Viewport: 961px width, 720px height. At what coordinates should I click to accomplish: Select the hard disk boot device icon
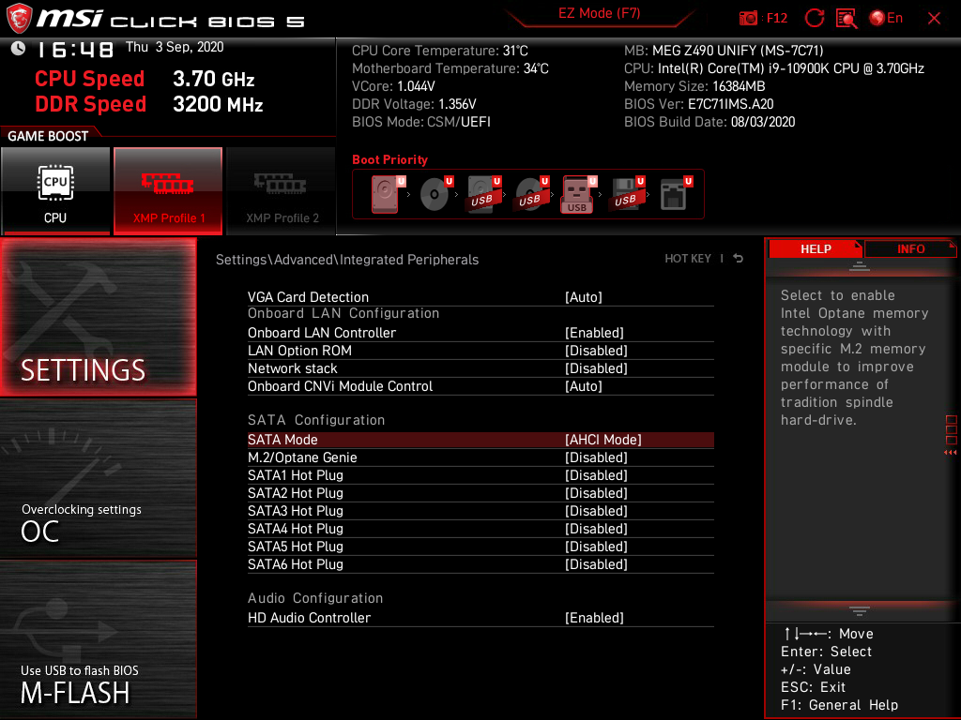388,194
